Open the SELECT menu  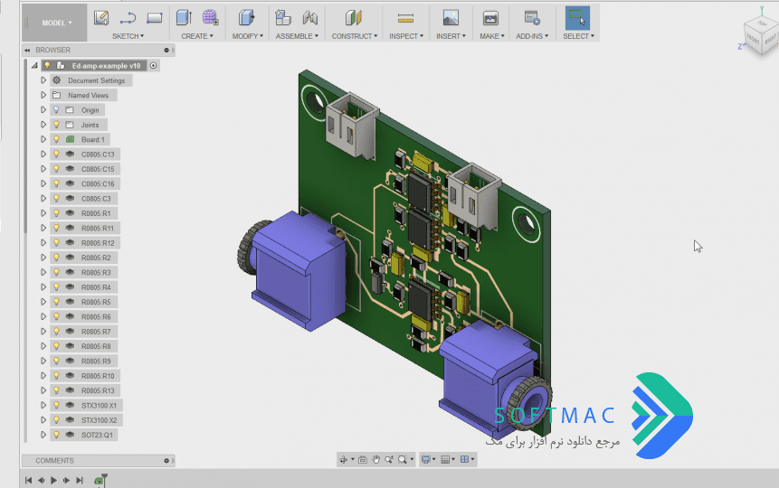[578, 36]
